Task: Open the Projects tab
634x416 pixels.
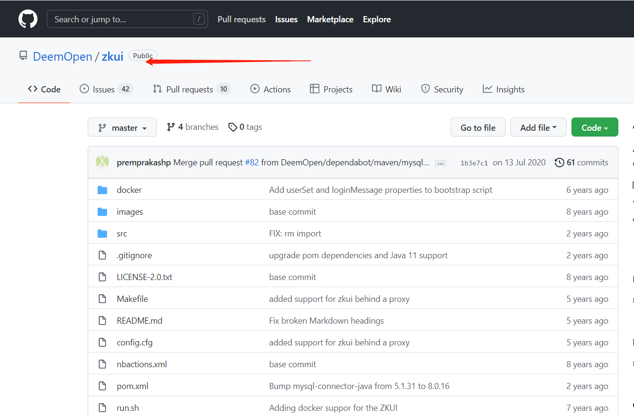Action: coord(331,89)
